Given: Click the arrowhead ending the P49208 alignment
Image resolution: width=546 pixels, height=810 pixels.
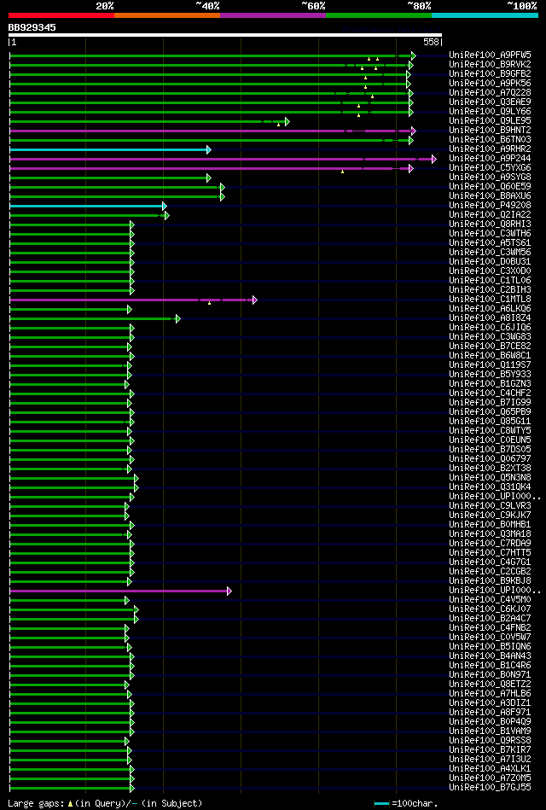Looking at the screenshot, I should [x=165, y=206].
